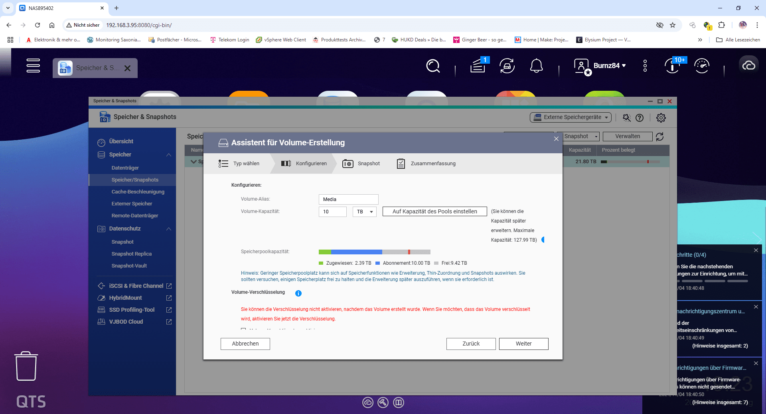Close the Assistent für Volume-Erstellung dialog
This screenshot has height=414, width=766.
(556, 139)
